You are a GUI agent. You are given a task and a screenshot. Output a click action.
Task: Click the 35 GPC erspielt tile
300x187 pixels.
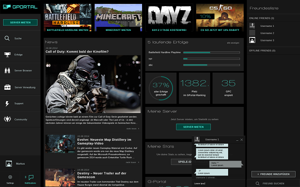click(x=228, y=88)
